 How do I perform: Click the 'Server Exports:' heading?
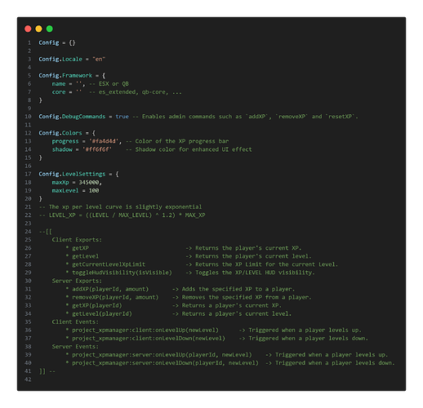77,281
